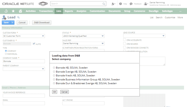This screenshot has height=107, width=187.
Task: Open the More link
Action: click(180, 18)
